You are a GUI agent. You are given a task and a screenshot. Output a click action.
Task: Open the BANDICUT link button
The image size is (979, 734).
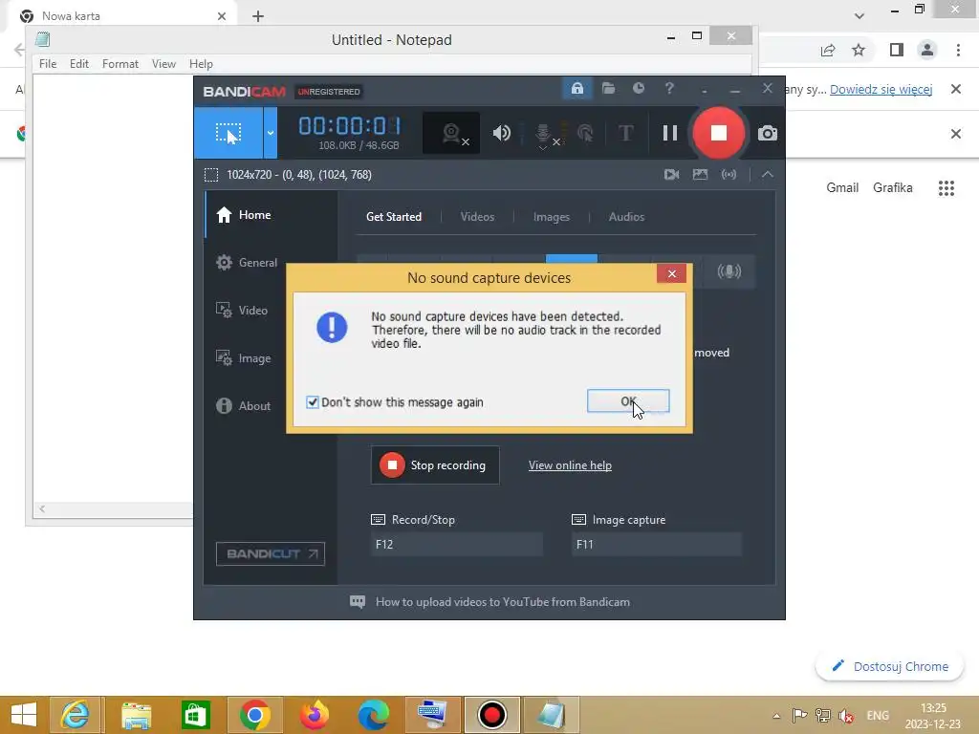point(271,553)
